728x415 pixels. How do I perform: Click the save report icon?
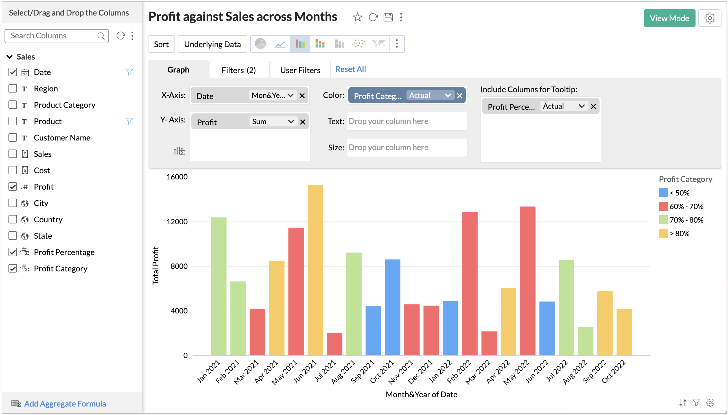[388, 17]
